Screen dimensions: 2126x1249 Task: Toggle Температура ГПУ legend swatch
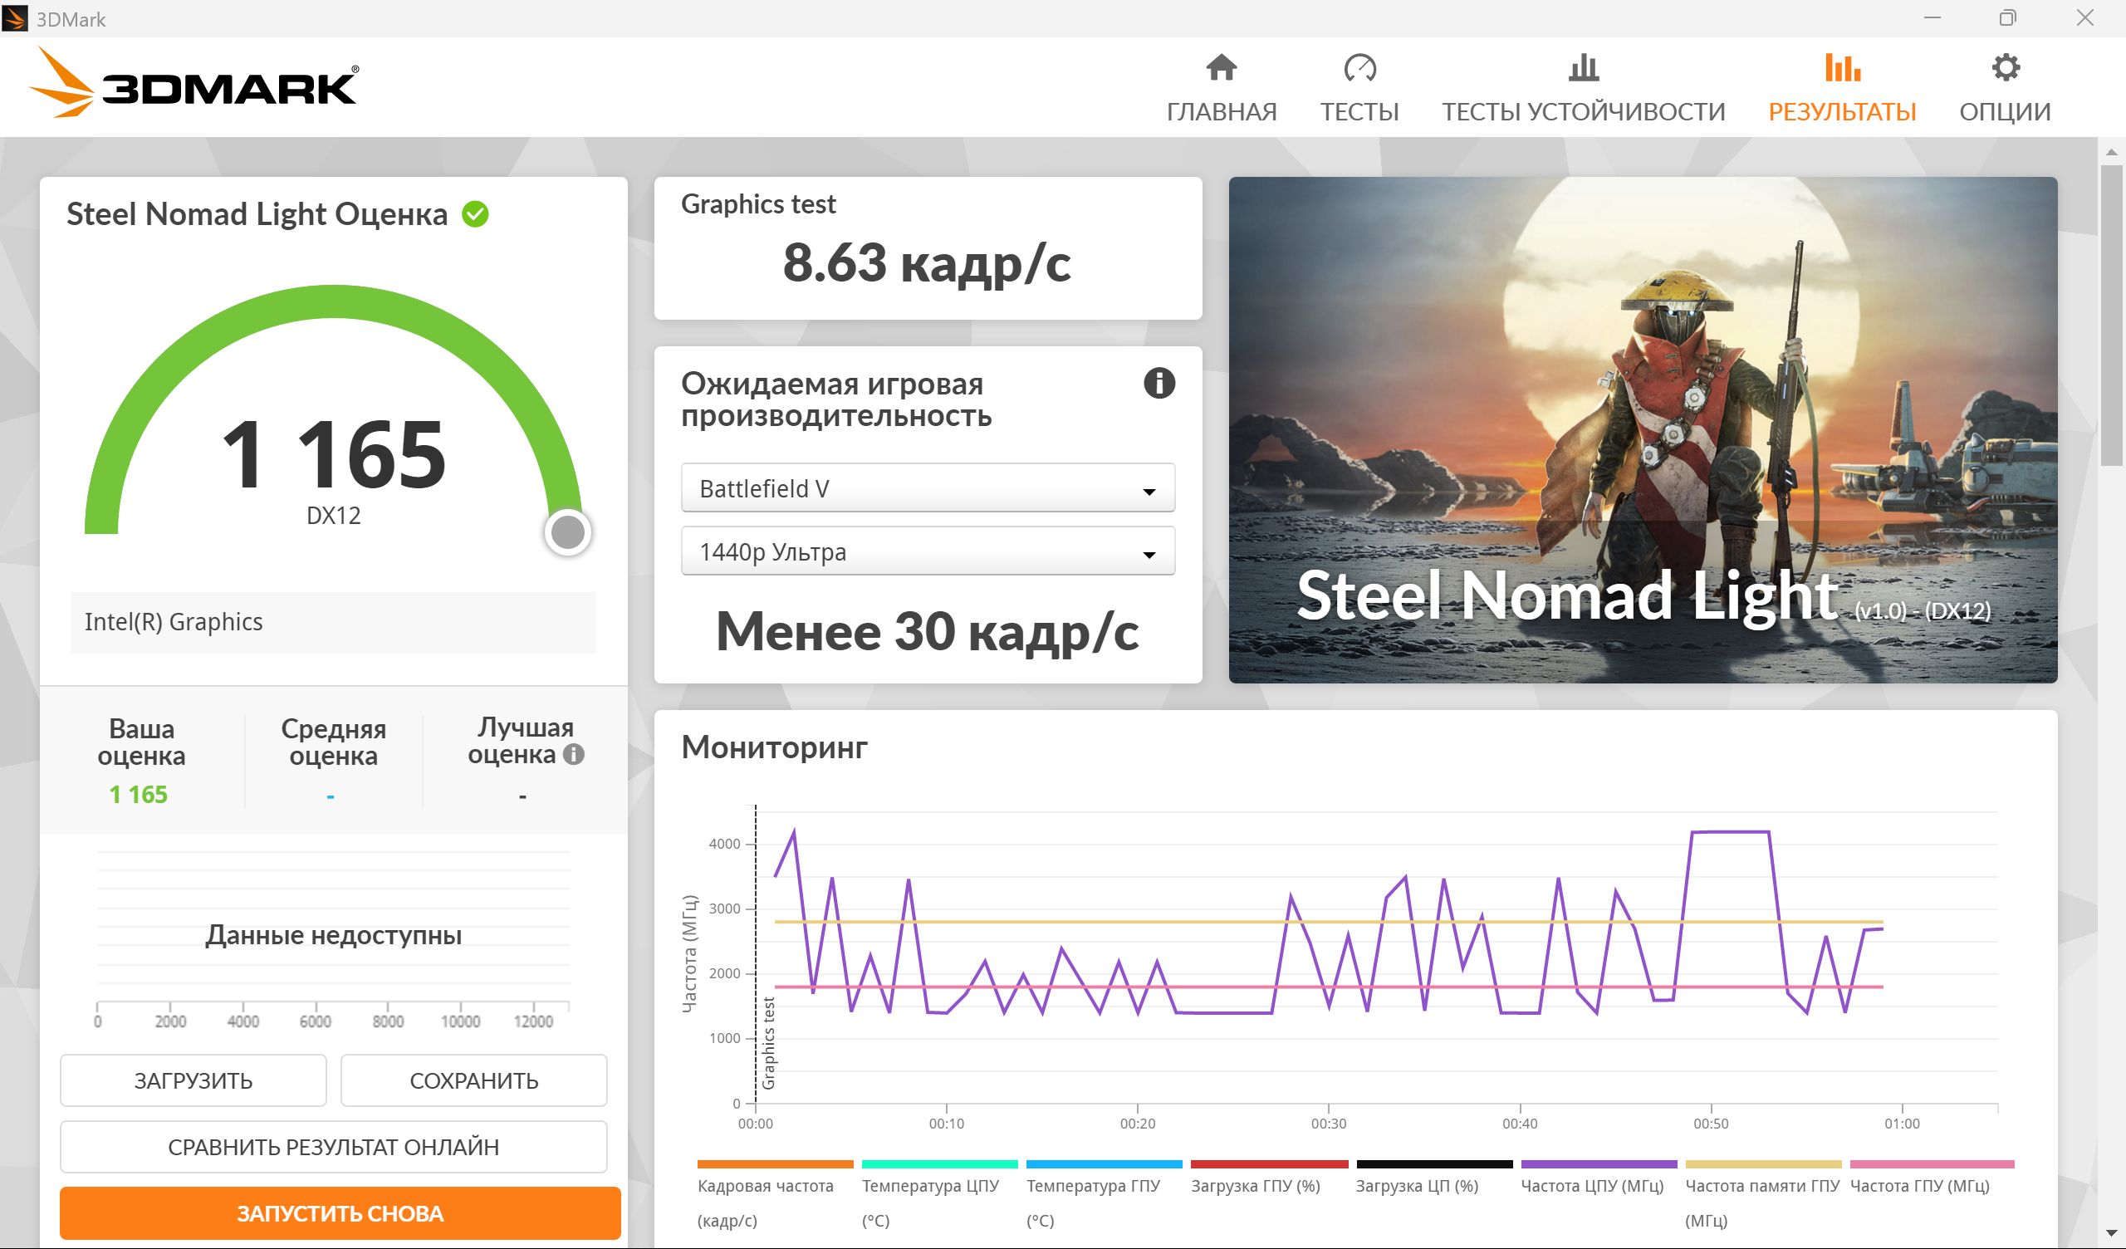coord(1105,1164)
